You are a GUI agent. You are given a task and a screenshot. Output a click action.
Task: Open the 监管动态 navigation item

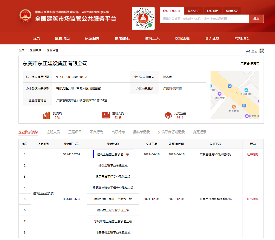coord(62,38)
